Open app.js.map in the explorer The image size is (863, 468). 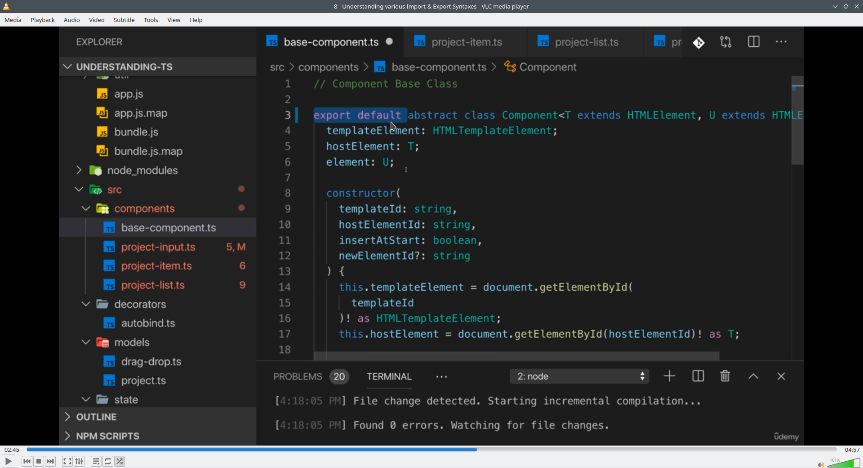(x=158, y=114)
